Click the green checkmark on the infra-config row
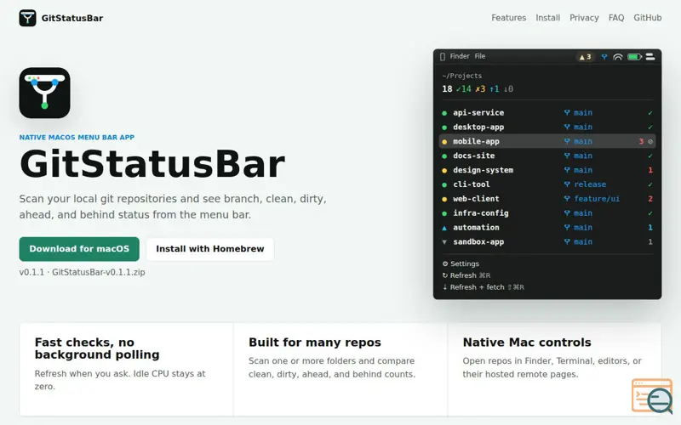Screen dimensions: 681x425 point(650,213)
